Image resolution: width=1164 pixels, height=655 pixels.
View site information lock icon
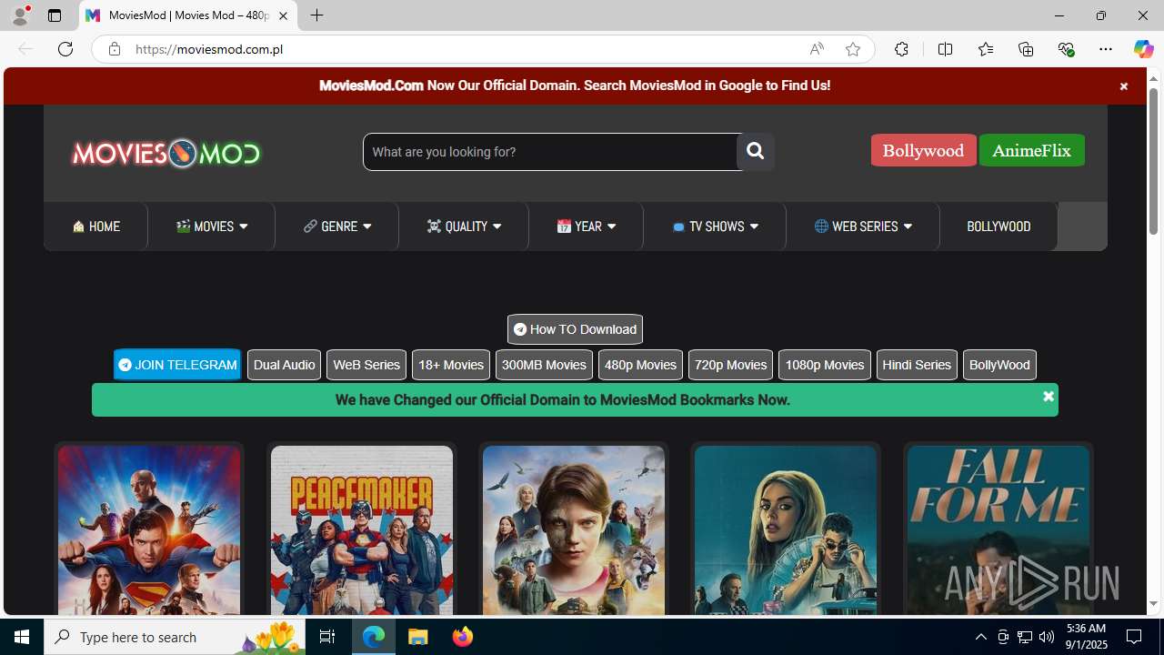pos(114,49)
